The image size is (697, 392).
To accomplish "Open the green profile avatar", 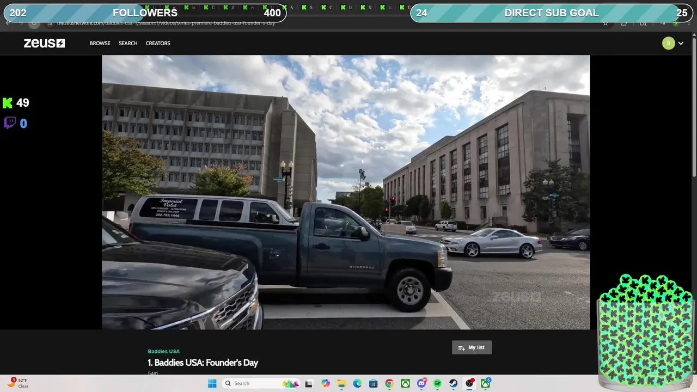I will point(668,43).
